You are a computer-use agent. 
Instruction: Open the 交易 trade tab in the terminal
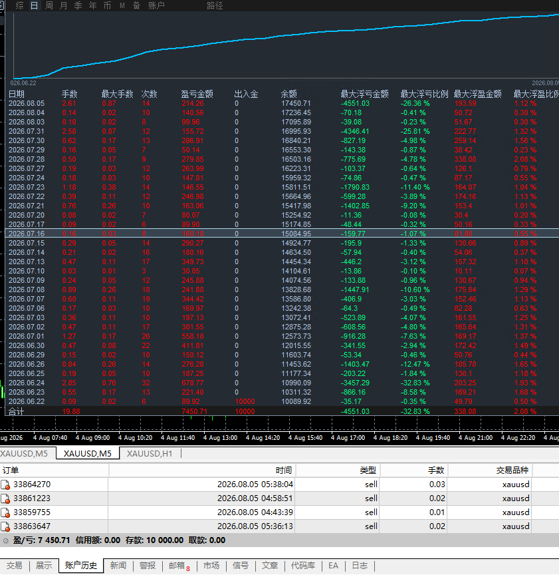[x=14, y=566]
